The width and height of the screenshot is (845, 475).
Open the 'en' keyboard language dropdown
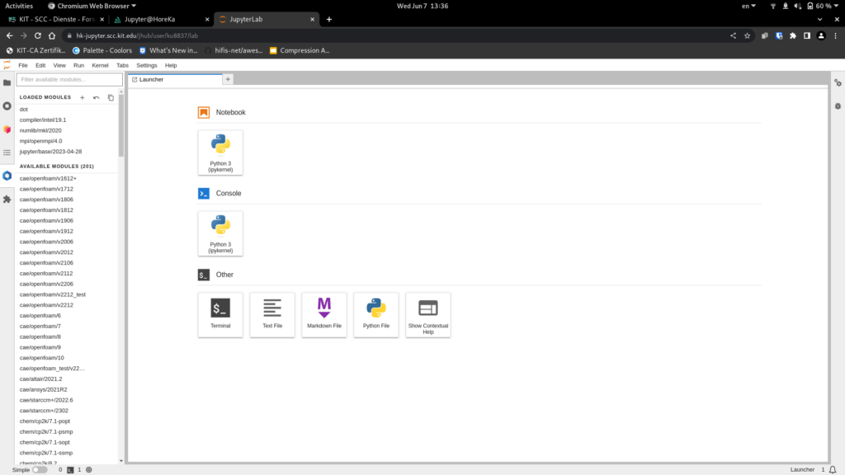tap(748, 6)
